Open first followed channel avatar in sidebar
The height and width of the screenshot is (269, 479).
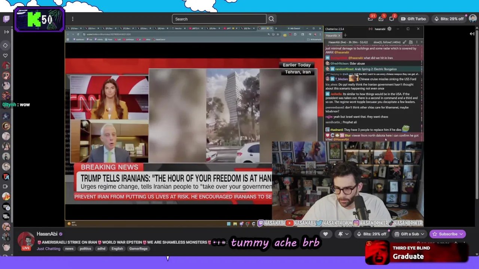pyautogui.click(x=6, y=66)
